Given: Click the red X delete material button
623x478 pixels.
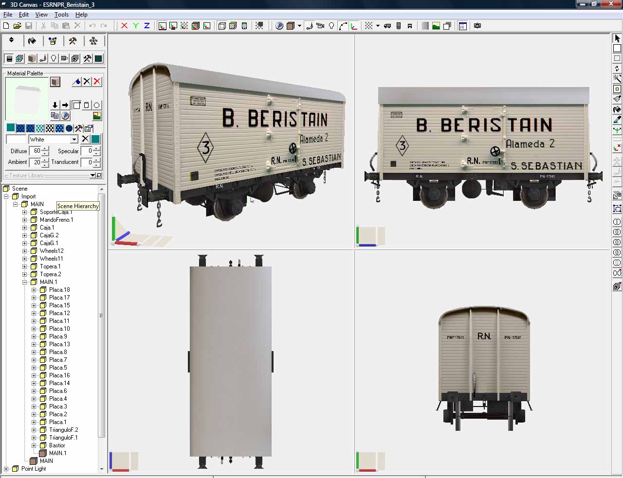Looking at the screenshot, I should [x=97, y=82].
